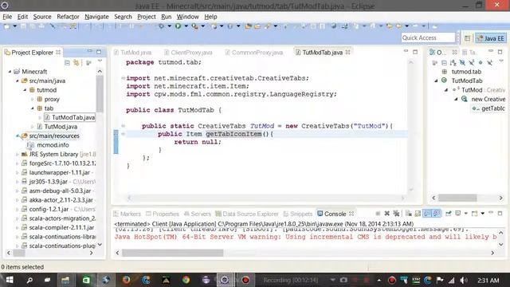Click the green Run button in toolbar
The width and height of the screenshot is (510, 287).
pos(178,26)
